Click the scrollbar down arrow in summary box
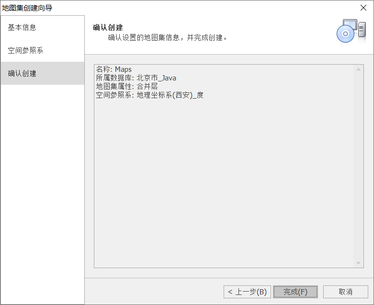Viewport: 374px width, 305px height. [x=359, y=262]
